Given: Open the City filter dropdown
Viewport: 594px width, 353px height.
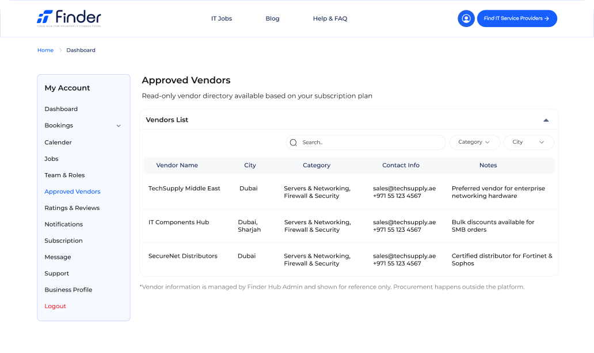Looking at the screenshot, I should click(528, 142).
